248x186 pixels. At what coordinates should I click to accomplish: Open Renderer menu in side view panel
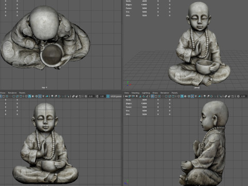165,93
